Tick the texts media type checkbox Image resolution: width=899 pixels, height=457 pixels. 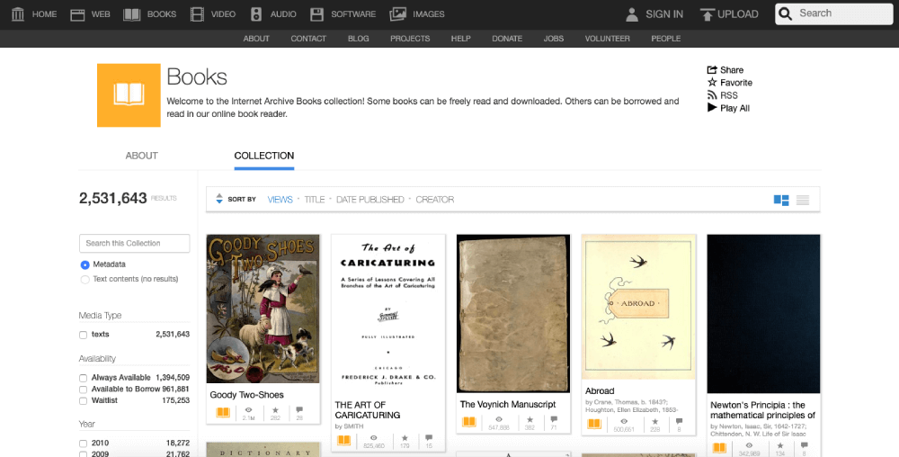(x=84, y=335)
